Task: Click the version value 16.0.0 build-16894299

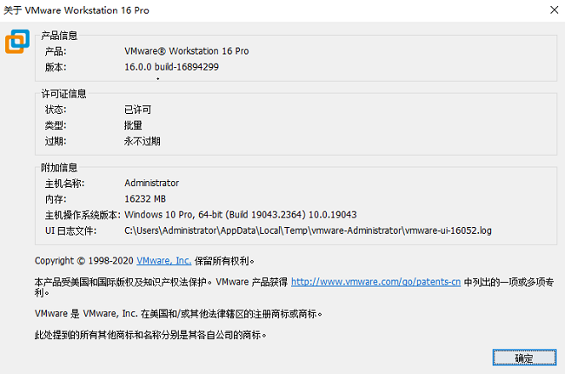Action: 171,67
